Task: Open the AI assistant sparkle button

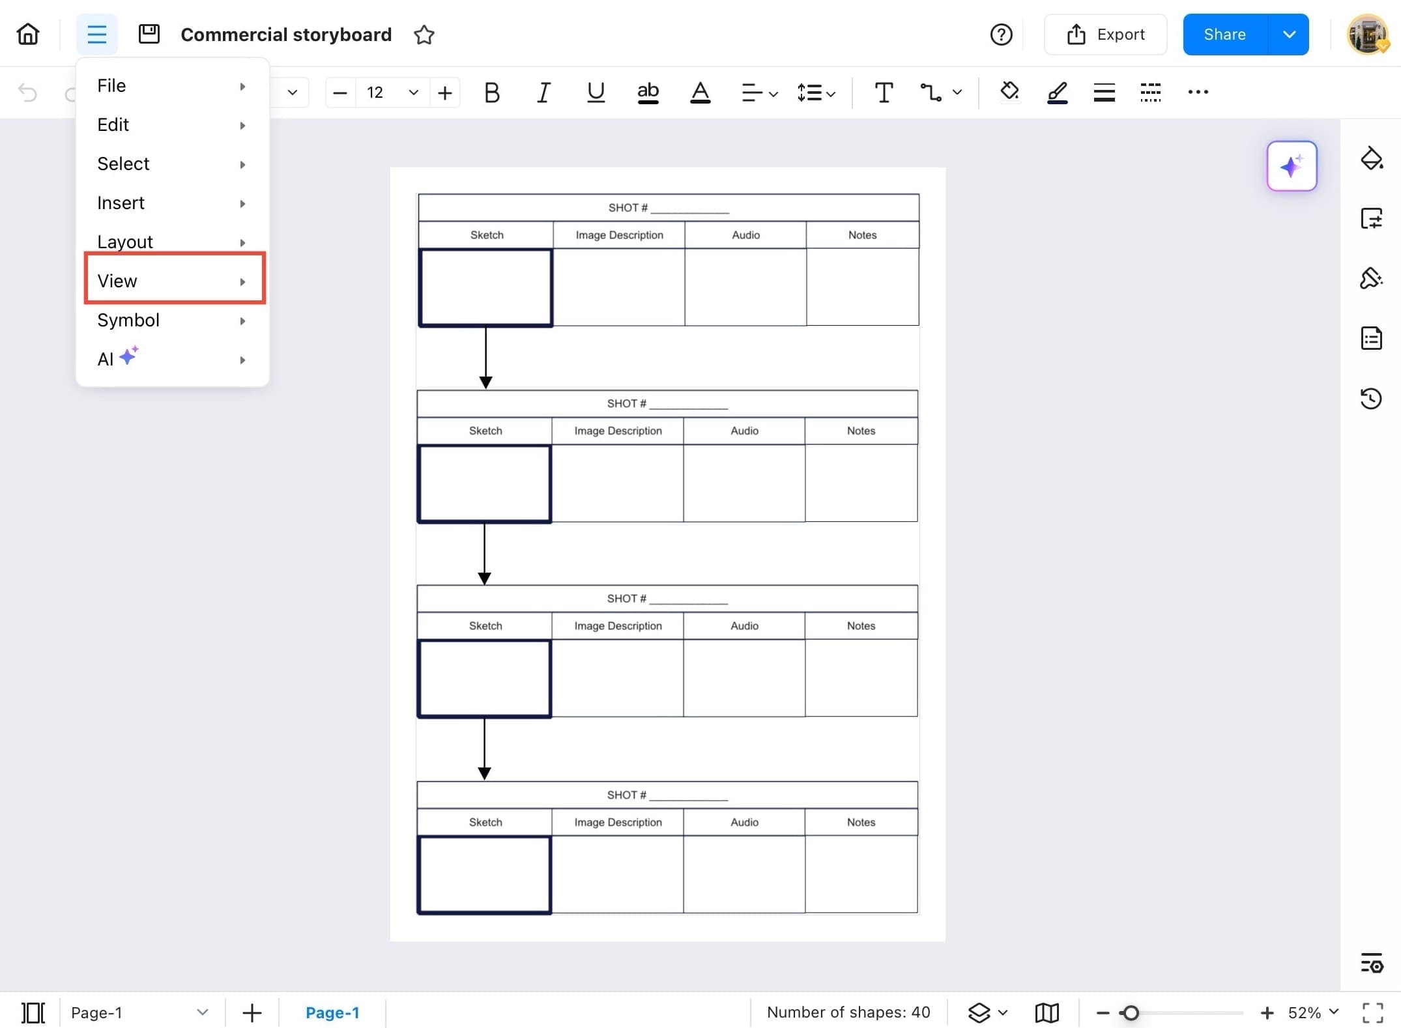Action: click(1292, 165)
